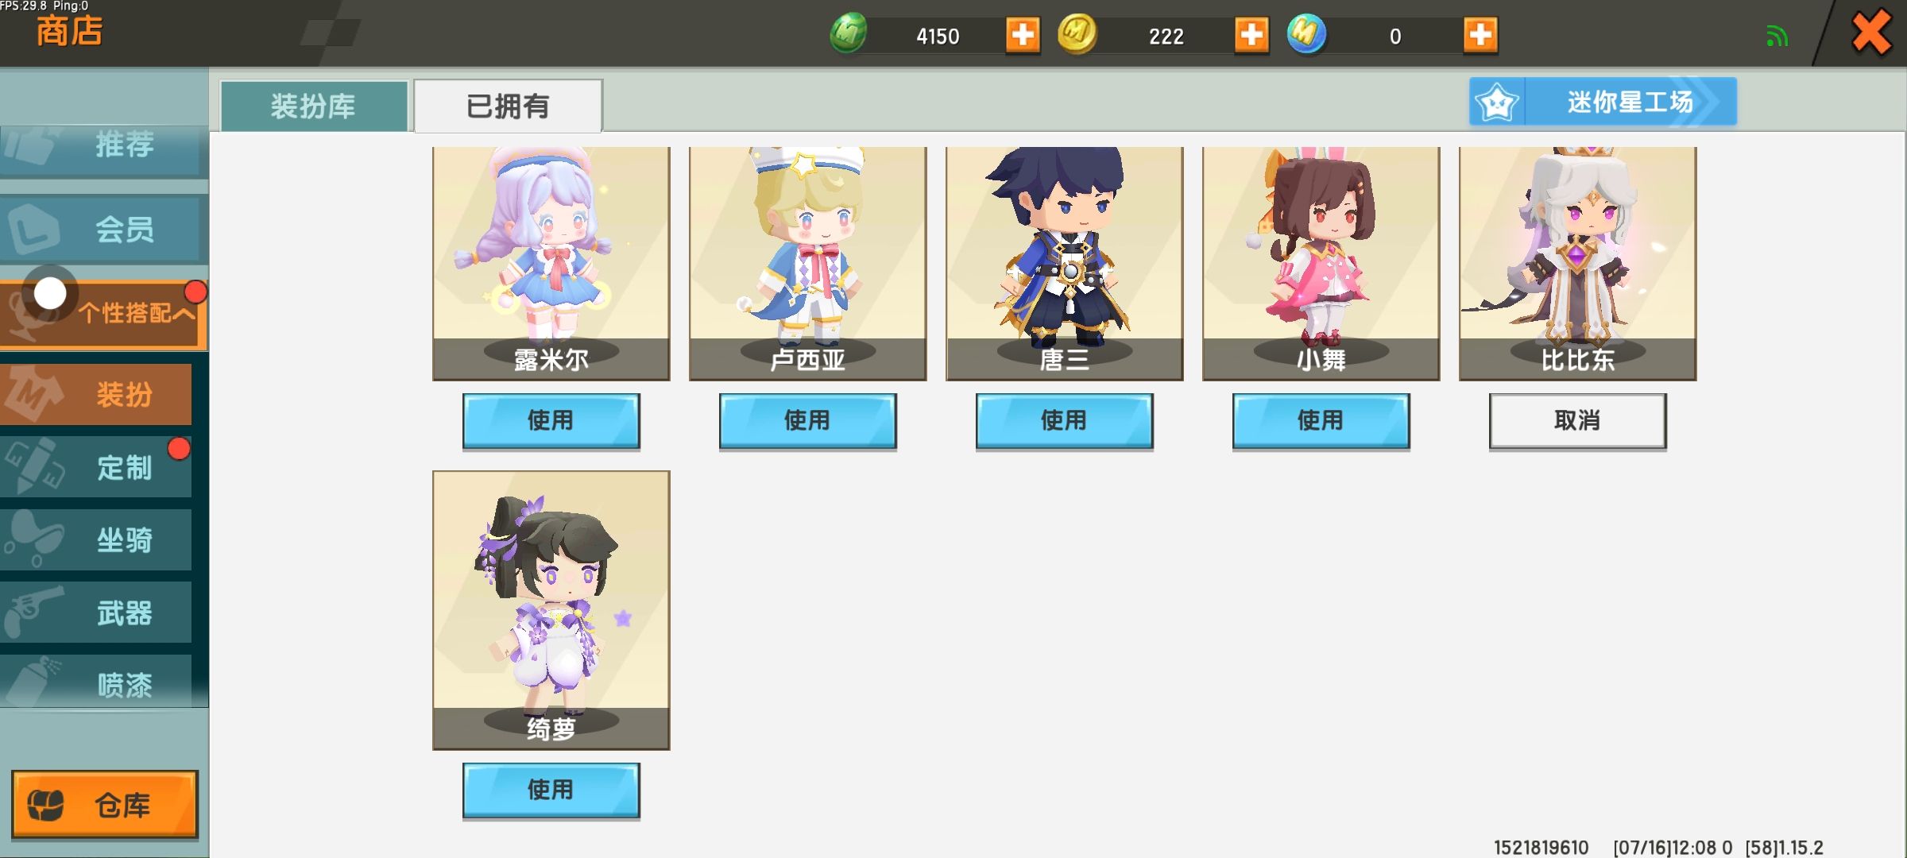
Task: Cancel the equipped 比比东 costume
Action: pyautogui.click(x=1577, y=421)
